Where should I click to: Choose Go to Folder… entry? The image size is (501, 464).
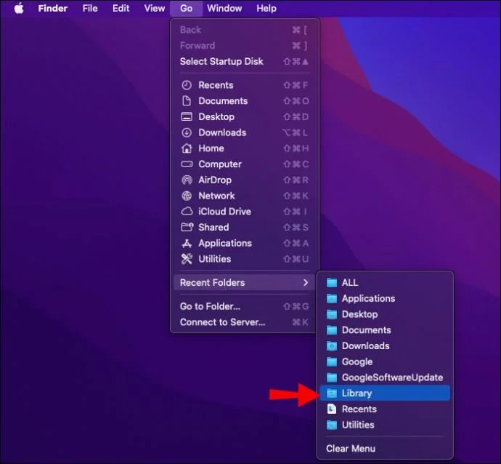pyautogui.click(x=245, y=306)
